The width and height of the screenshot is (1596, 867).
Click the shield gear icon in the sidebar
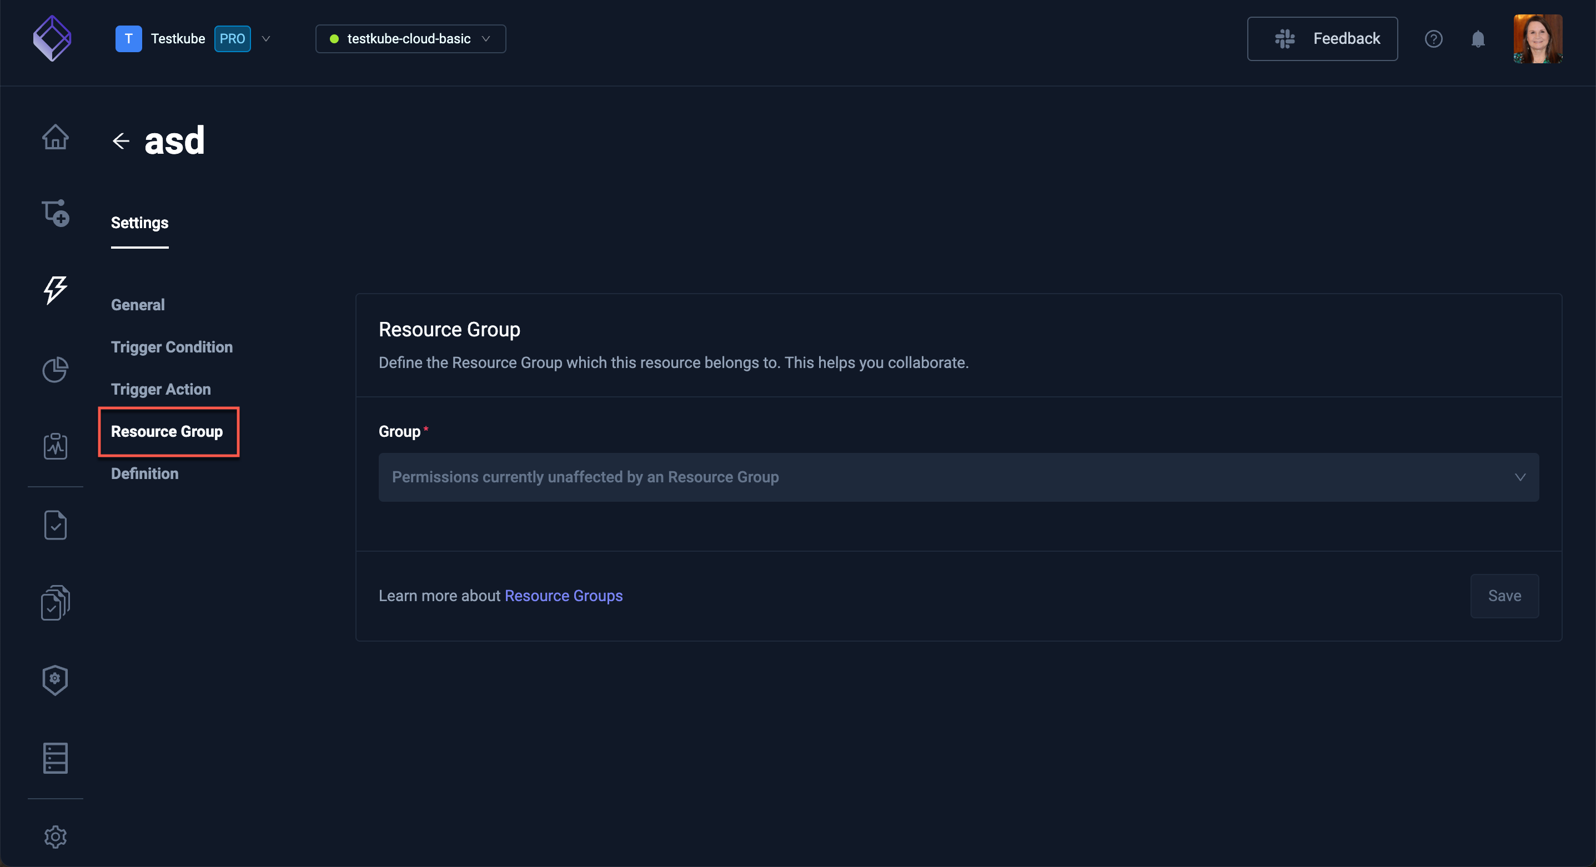tap(55, 679)
